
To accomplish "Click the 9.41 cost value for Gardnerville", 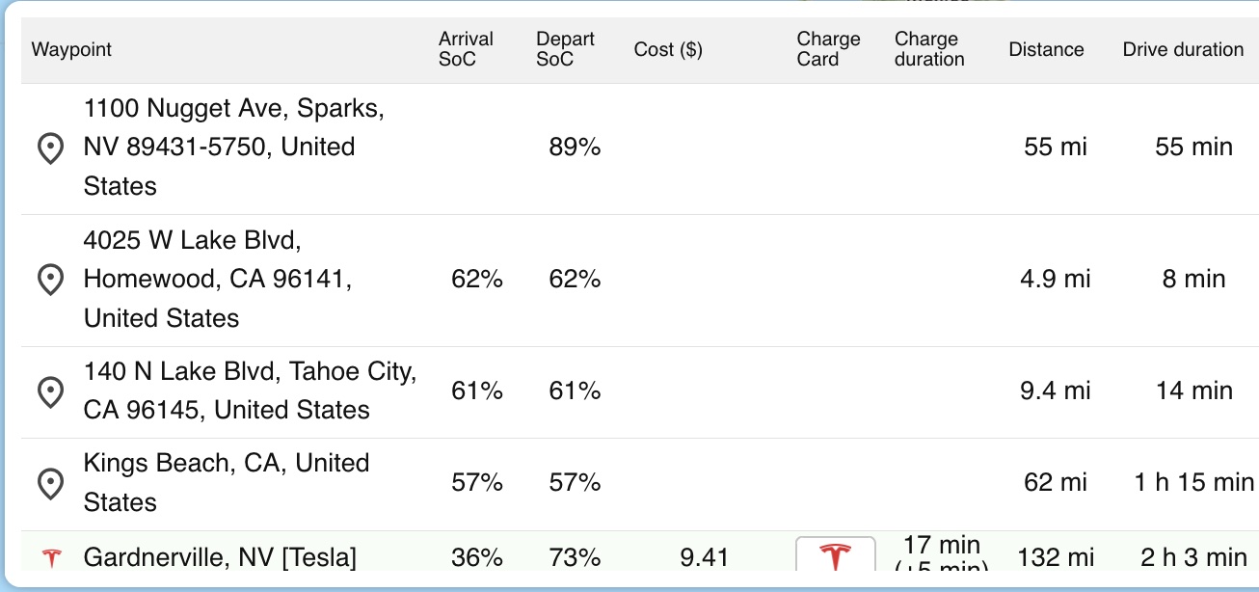I will tap(704, 557).
